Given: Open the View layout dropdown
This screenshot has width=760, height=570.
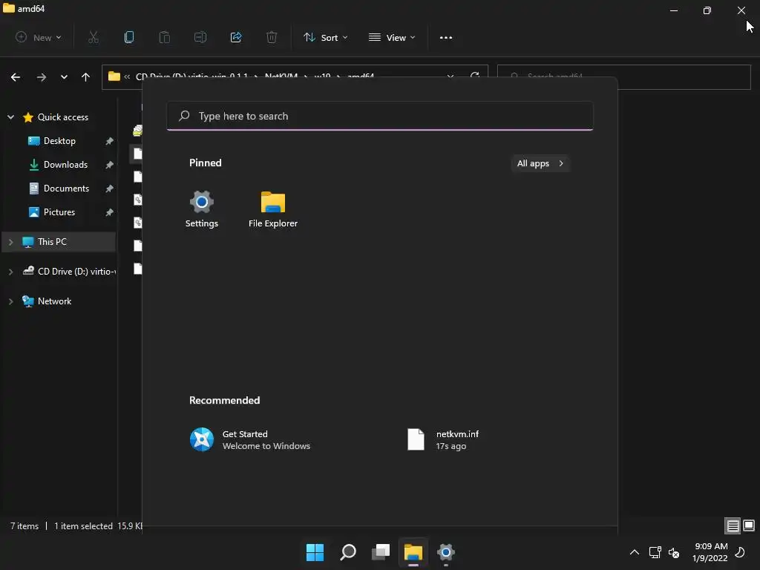Looking at the screenshot, I should pos(392,37).
